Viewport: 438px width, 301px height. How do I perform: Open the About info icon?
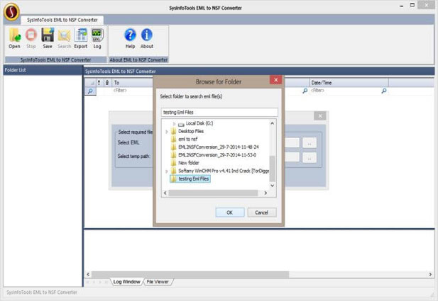147,38
